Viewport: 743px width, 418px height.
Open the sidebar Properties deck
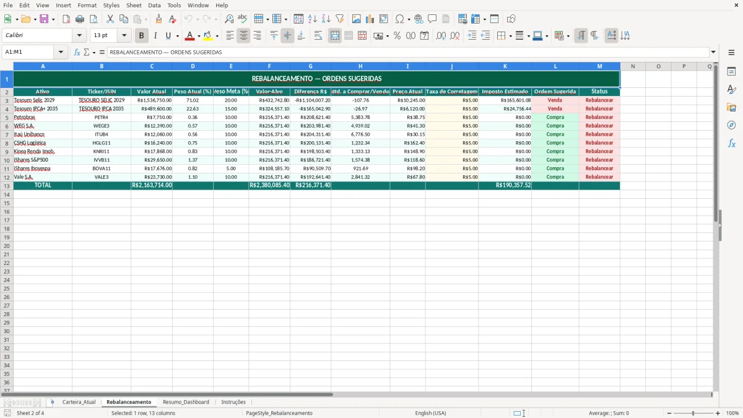[731, 72]
